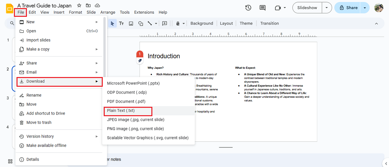Viewport: 389px width, 167px height.
Task: Choose Plain Text (.txt) download
Action: tap(121, 111)
